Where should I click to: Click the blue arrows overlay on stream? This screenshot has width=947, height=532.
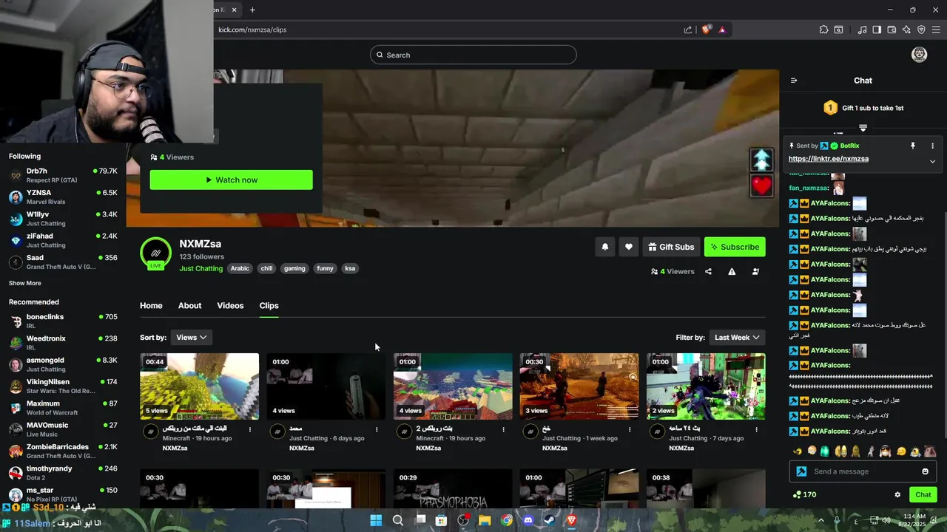762,160
